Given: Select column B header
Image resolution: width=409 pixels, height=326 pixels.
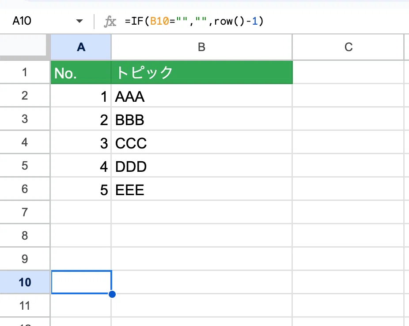Looking at the screenshot, I should [x=202, y=47].
